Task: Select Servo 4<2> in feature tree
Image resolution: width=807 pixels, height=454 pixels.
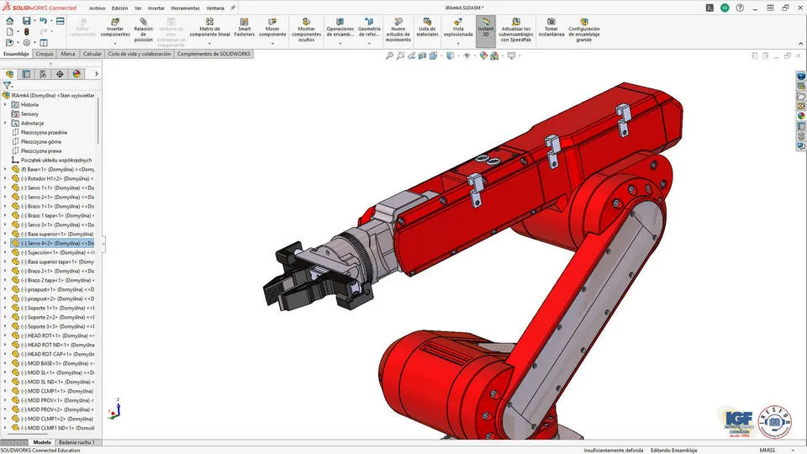Action: (53, 243)
